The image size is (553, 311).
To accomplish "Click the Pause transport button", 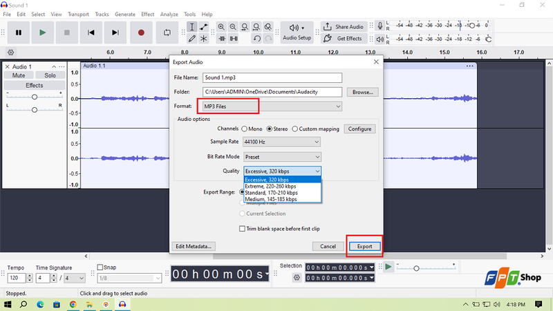I will tap(19, 32).
